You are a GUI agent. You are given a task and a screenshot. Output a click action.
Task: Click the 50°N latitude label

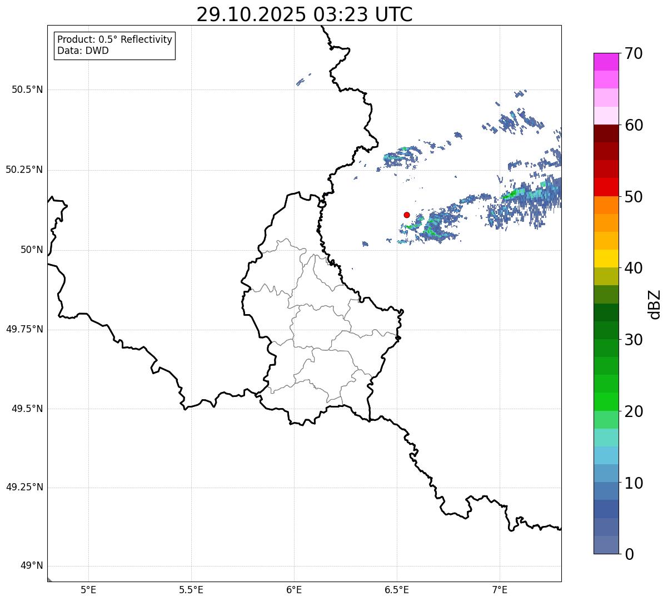(x=32, y=250)
